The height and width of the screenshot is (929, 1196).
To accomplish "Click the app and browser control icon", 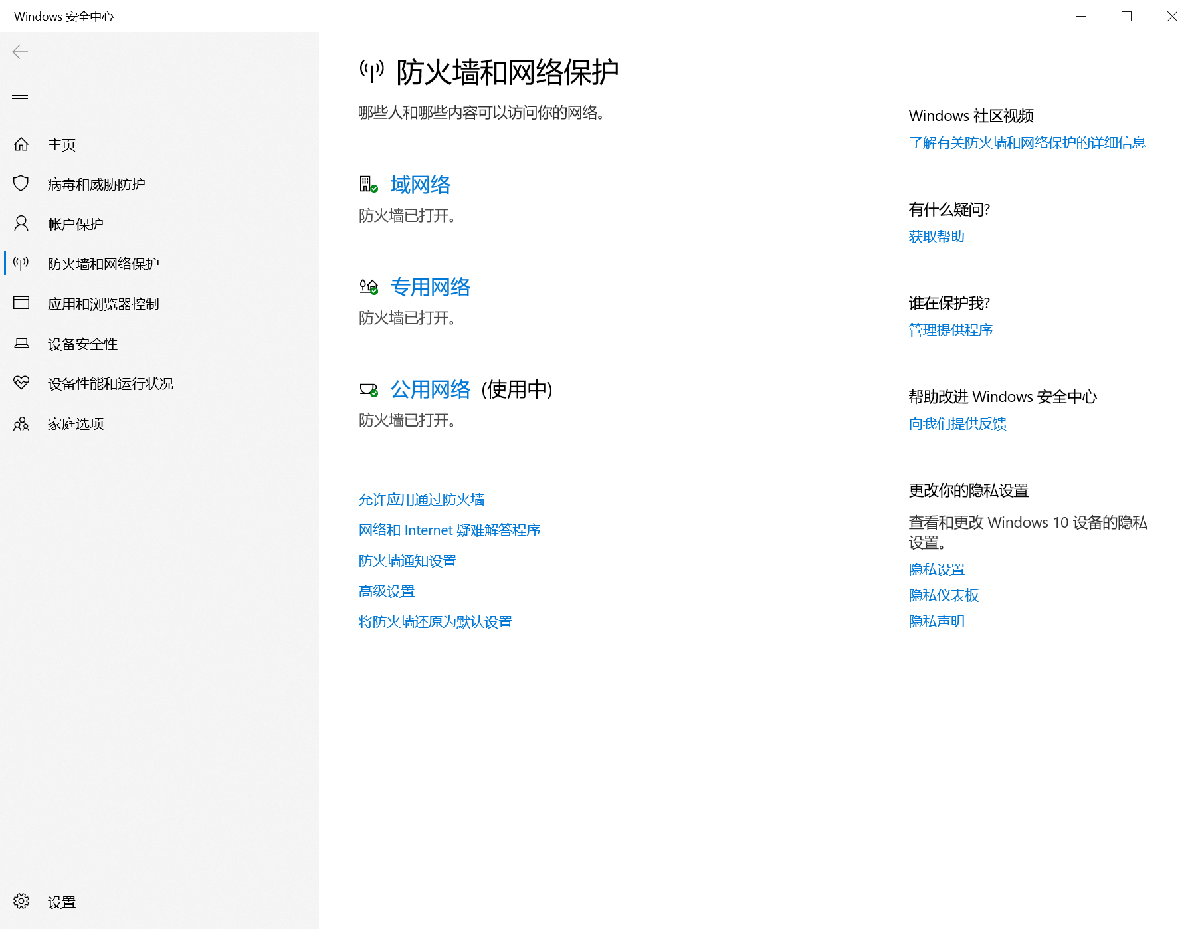I will pyautogui.click(x=21, y=304).
